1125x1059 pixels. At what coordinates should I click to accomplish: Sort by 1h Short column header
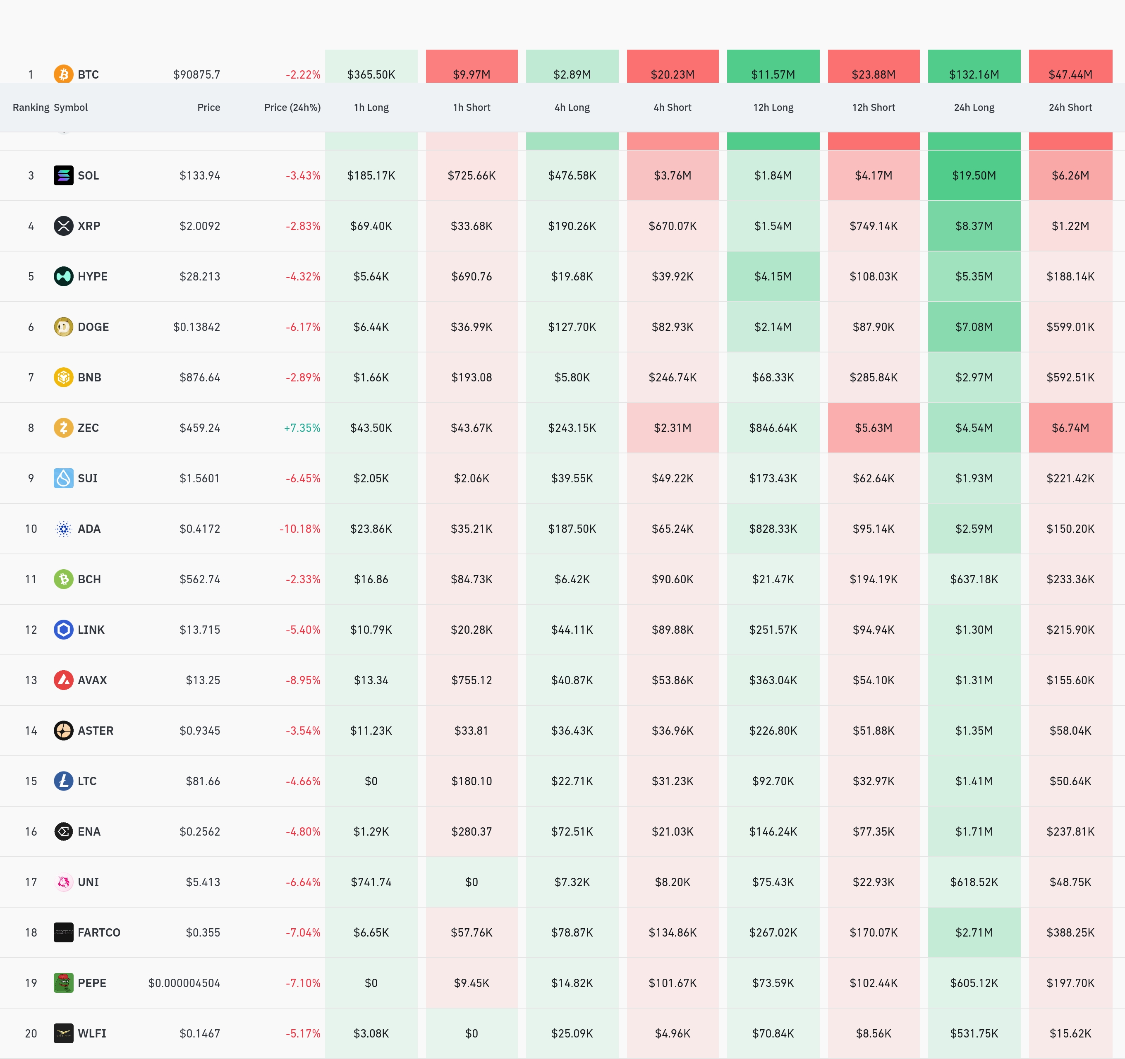[x=471, y=108]
